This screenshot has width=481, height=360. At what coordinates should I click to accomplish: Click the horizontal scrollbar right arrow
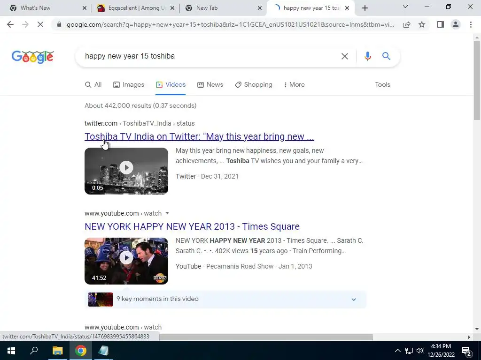tap(469, 337)
